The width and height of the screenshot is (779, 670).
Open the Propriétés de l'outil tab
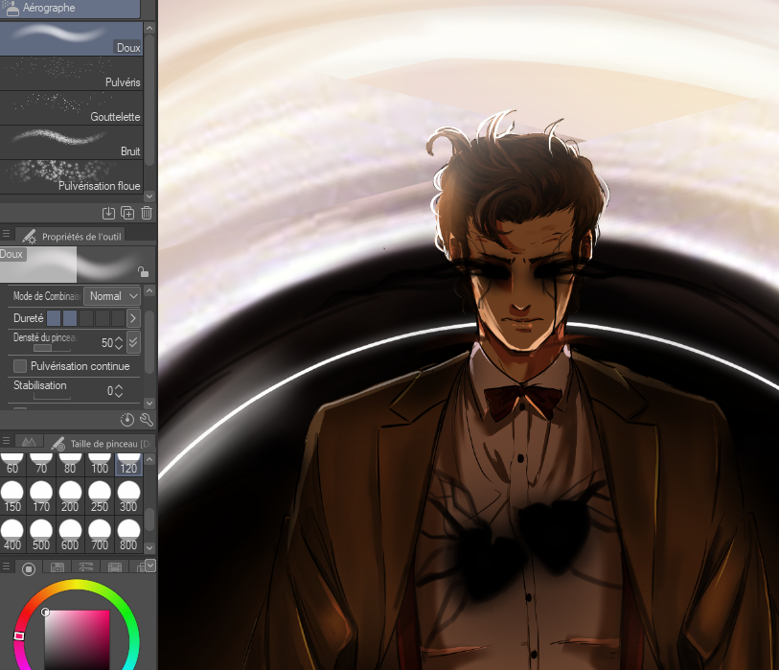[72, 237]
